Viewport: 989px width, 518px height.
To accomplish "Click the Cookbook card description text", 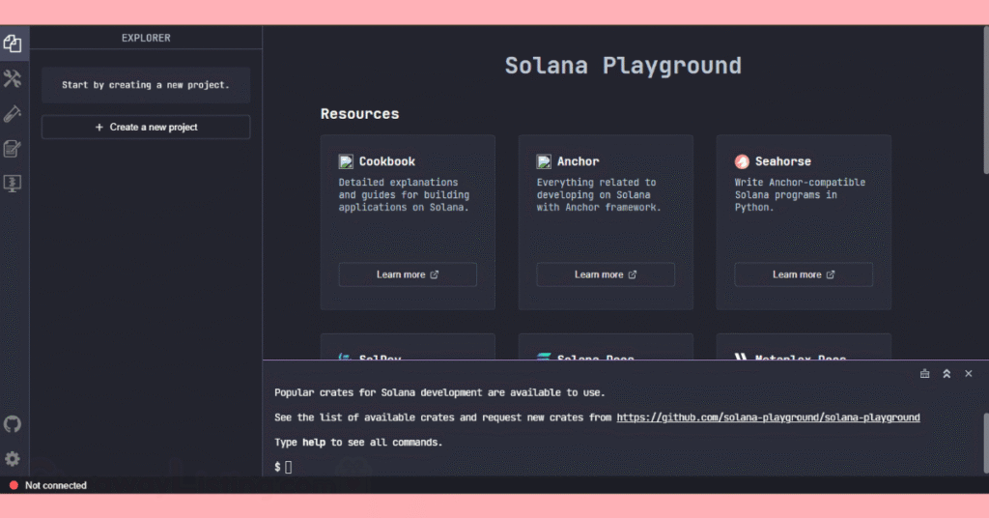I will (x=404, y=195).
